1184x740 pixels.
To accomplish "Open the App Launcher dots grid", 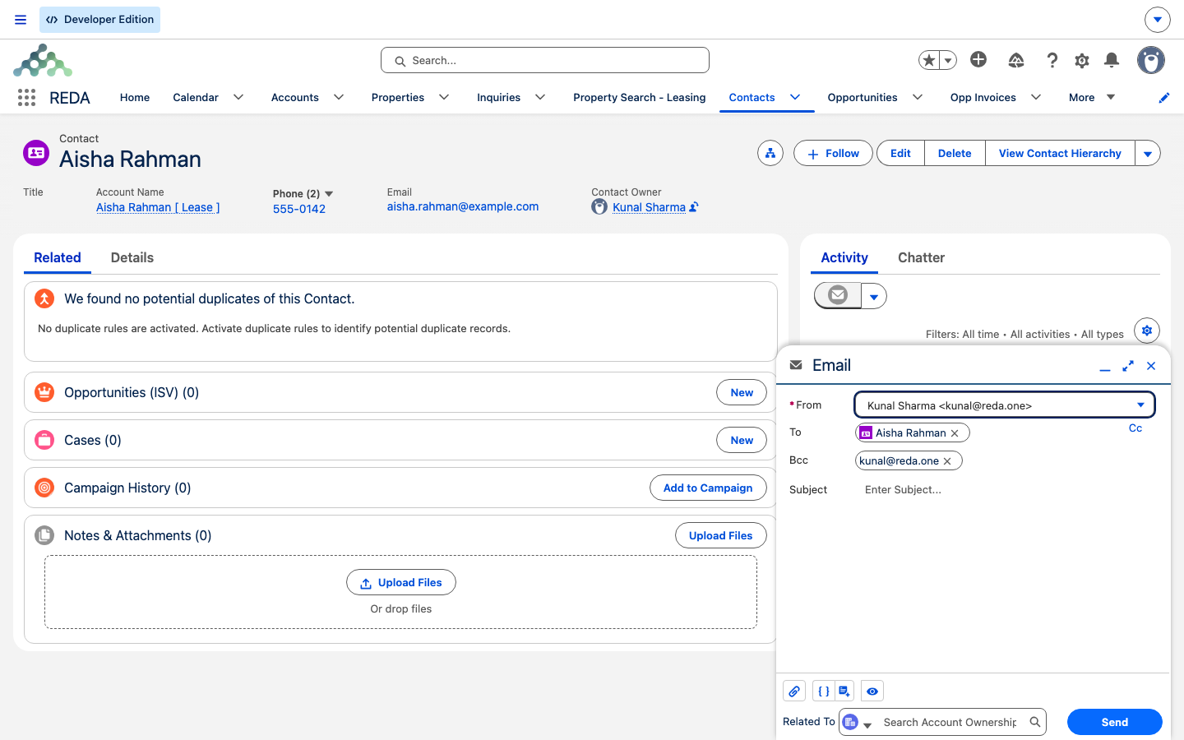I will (x=26, y=98).
